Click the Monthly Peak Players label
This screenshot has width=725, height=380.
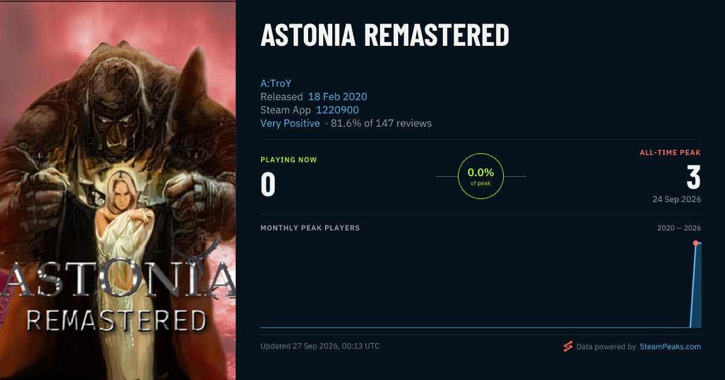[x=310, y=228]
